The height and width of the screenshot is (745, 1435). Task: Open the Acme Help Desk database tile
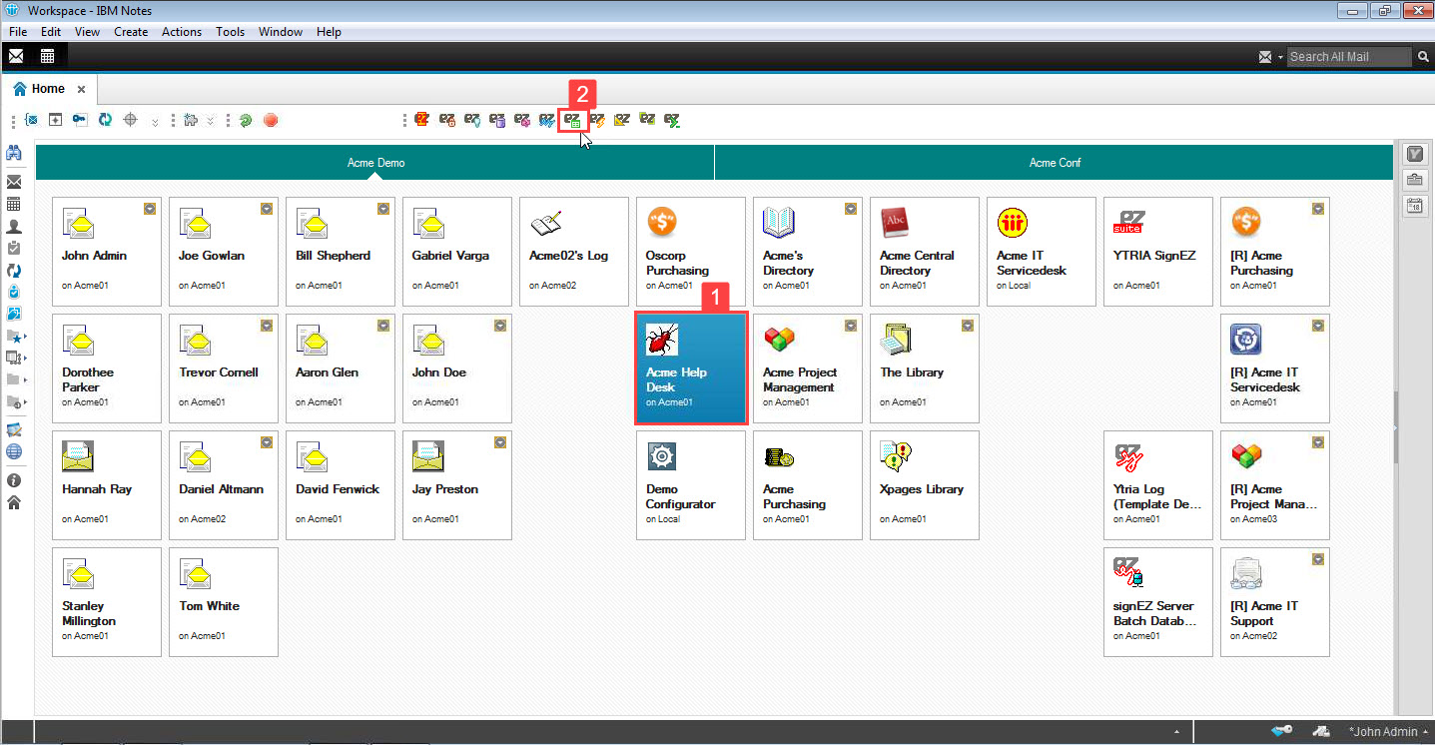(690, 369)
